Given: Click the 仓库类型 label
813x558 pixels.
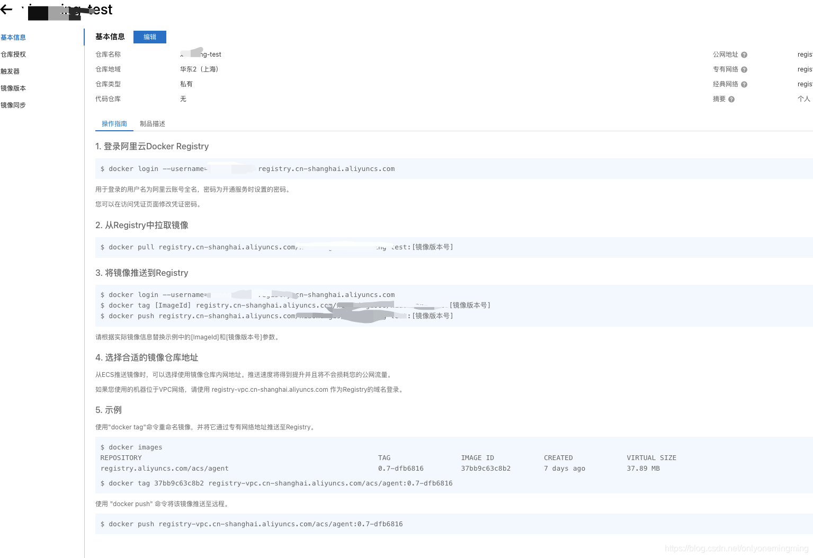Looking at the screenshot, I should pos(108,84).
